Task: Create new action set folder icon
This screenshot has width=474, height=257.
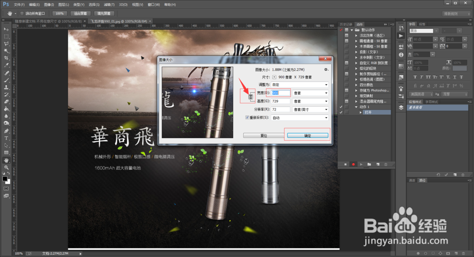Action: pos(369,164)
